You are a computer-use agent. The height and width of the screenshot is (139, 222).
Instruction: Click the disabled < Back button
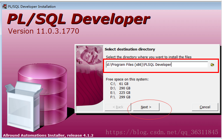pos(118,107)
